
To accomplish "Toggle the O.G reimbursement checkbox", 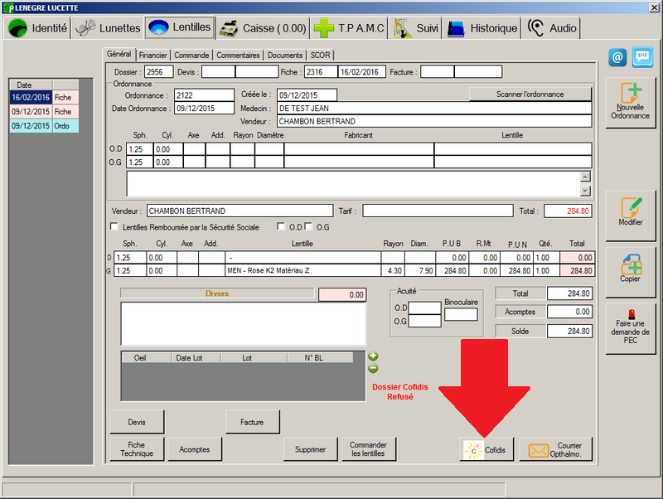I will 308,226.
